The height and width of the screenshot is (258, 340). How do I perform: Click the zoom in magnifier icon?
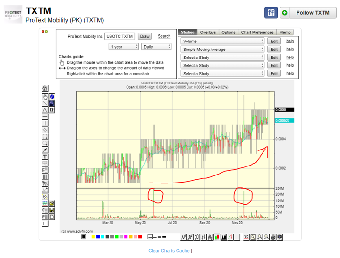point(260,237)
